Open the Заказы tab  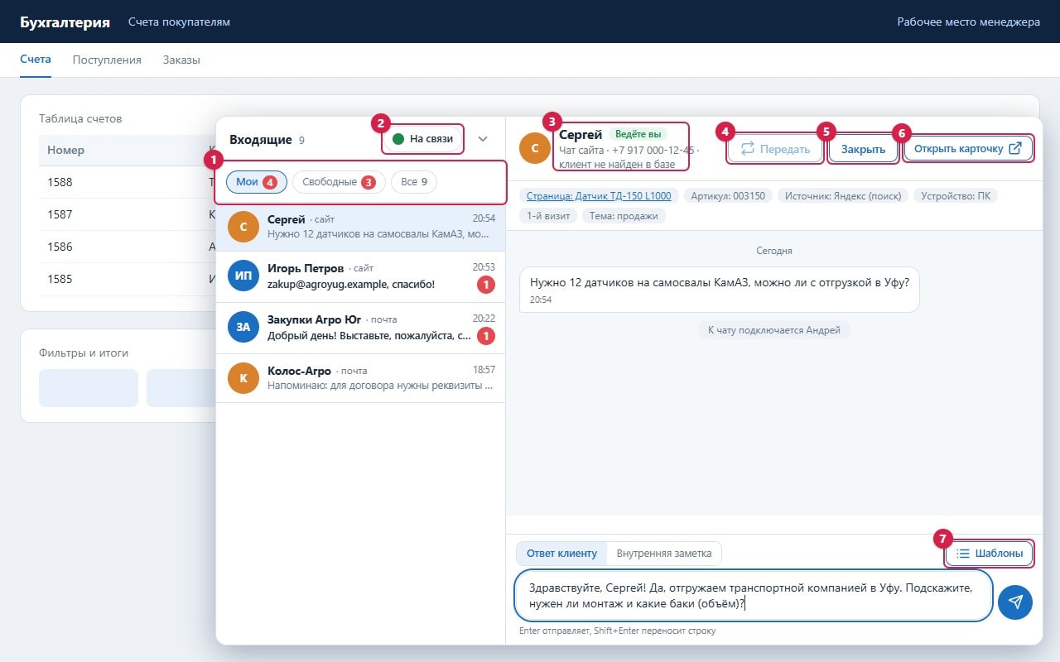pyautogui.click(x=181, y=60)
